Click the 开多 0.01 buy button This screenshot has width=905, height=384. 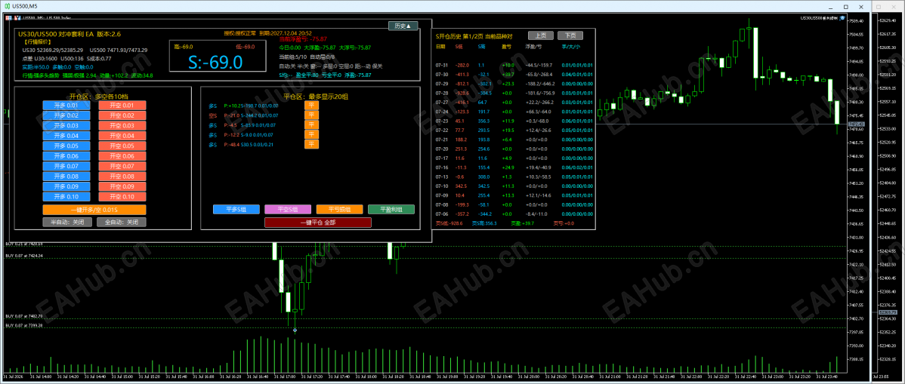(x=66, y=106)
